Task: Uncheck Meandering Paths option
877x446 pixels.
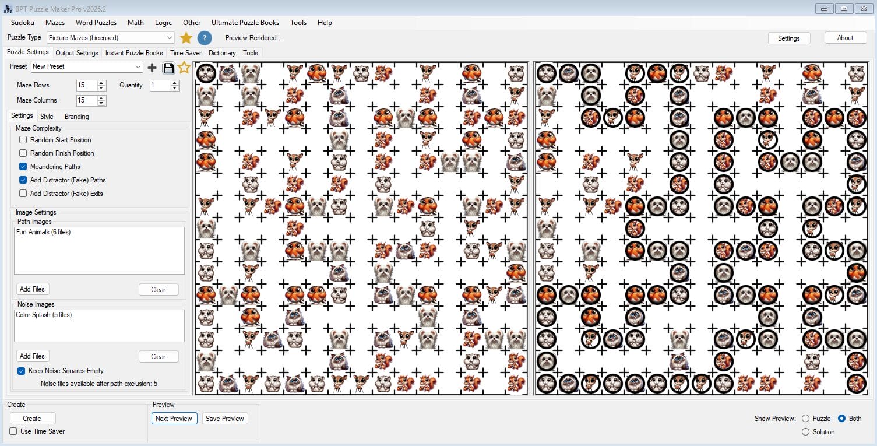Action: 23,167
